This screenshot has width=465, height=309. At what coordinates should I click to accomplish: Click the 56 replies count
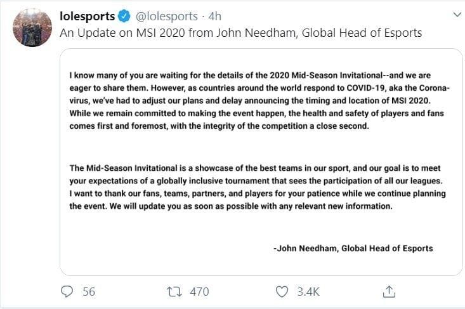89,291
